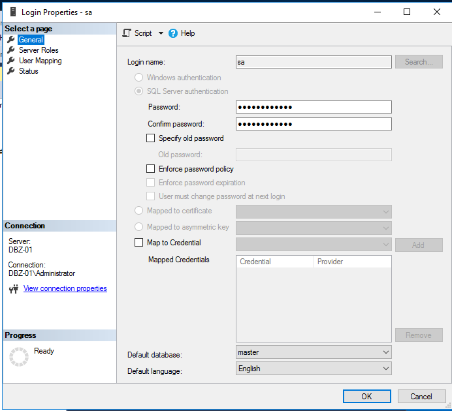Click the Login Properties title bar server icon

pyautogui.click(x=13, y=12)
